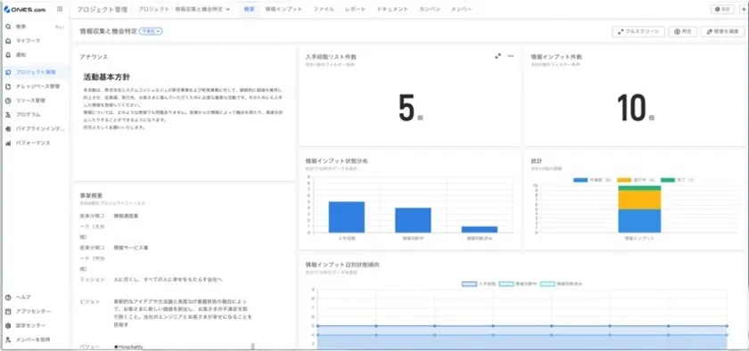Click the plus button at top-right corner
The height and width of the screenshot is (351, 749).
744,9
